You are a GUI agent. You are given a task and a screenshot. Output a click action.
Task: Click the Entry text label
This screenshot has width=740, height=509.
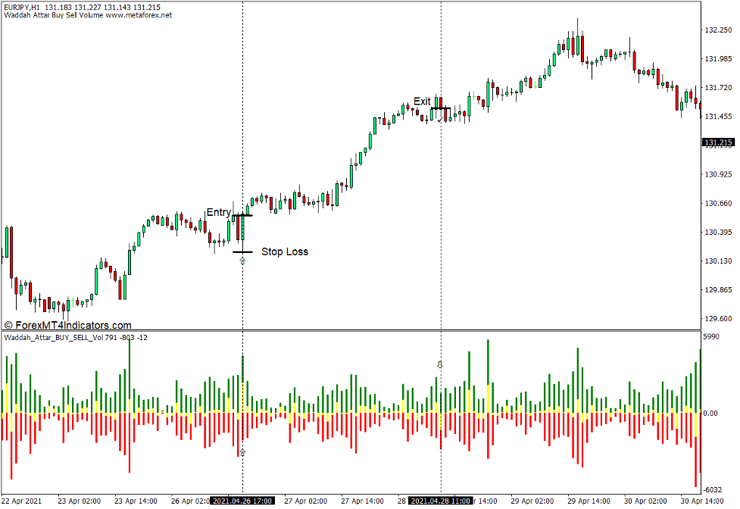pos(220,211)
